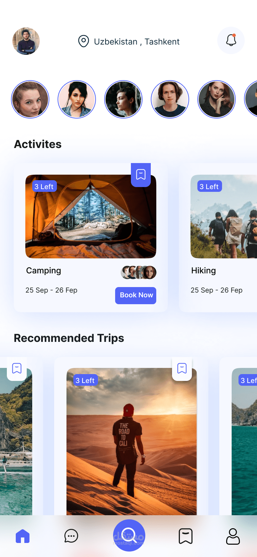Toggle bookmark on left coastal trip card
This screenshot has width=257, height=557.
(x=17, y=369)
